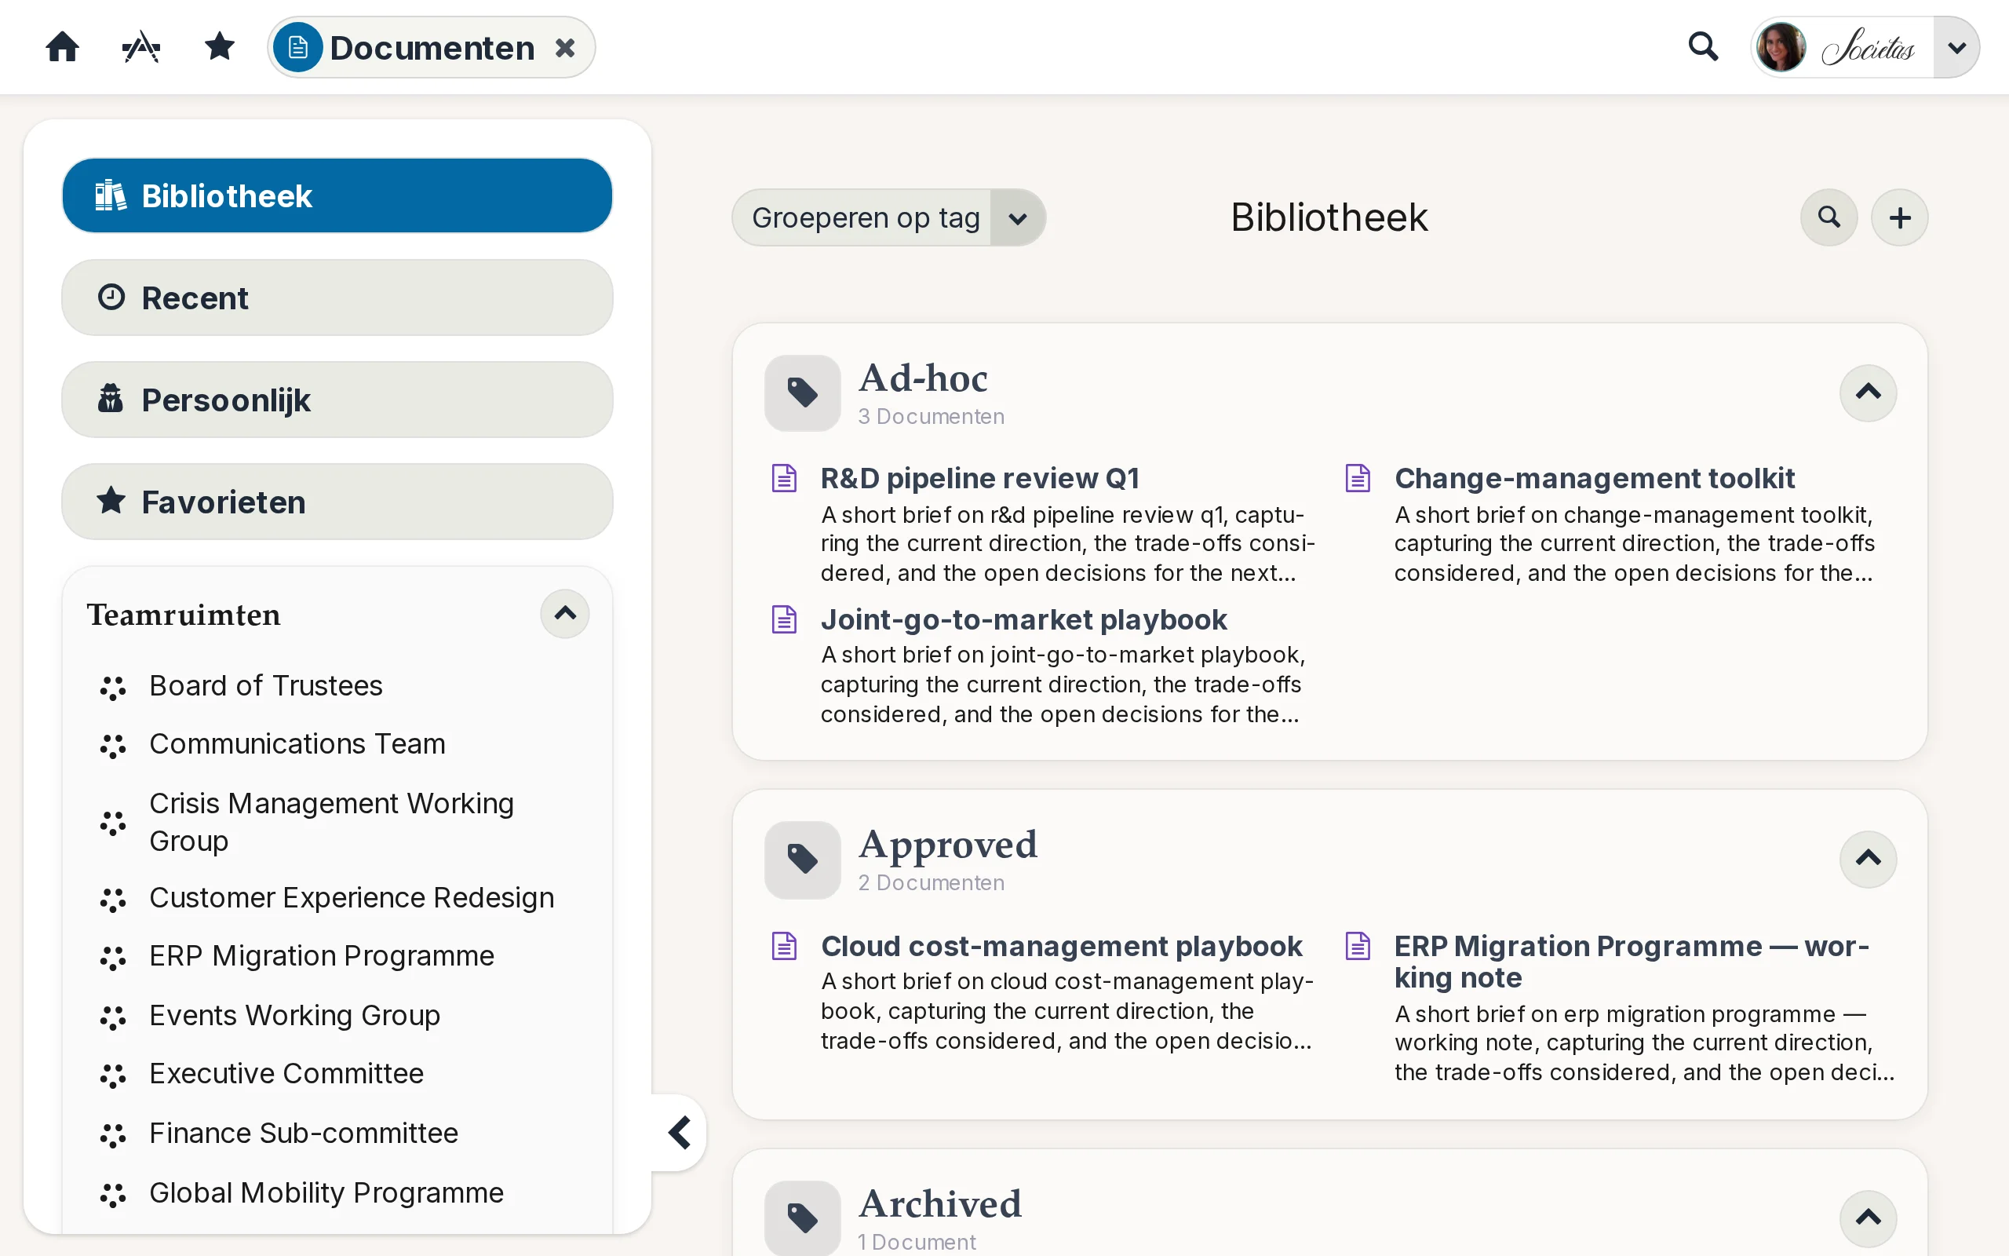Click document icon beside Change-management toolkit

(x=1358, y=479)
